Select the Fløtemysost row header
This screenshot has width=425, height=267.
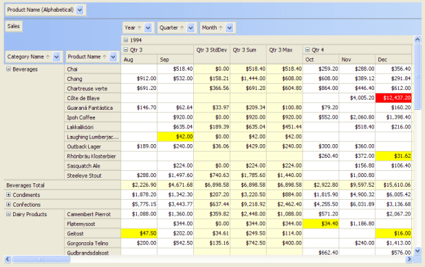click(x=93, y=224)
